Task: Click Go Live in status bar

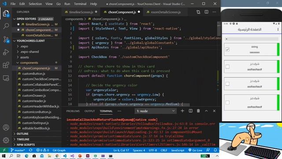Action: (195, 150)
